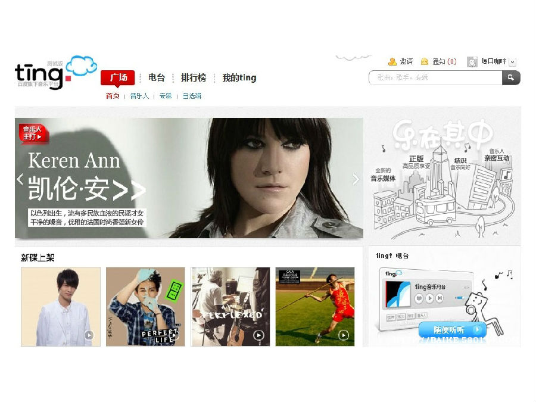Go to 我的ting tab
Viewport: 536px width, 402px height.
point(239,77)
